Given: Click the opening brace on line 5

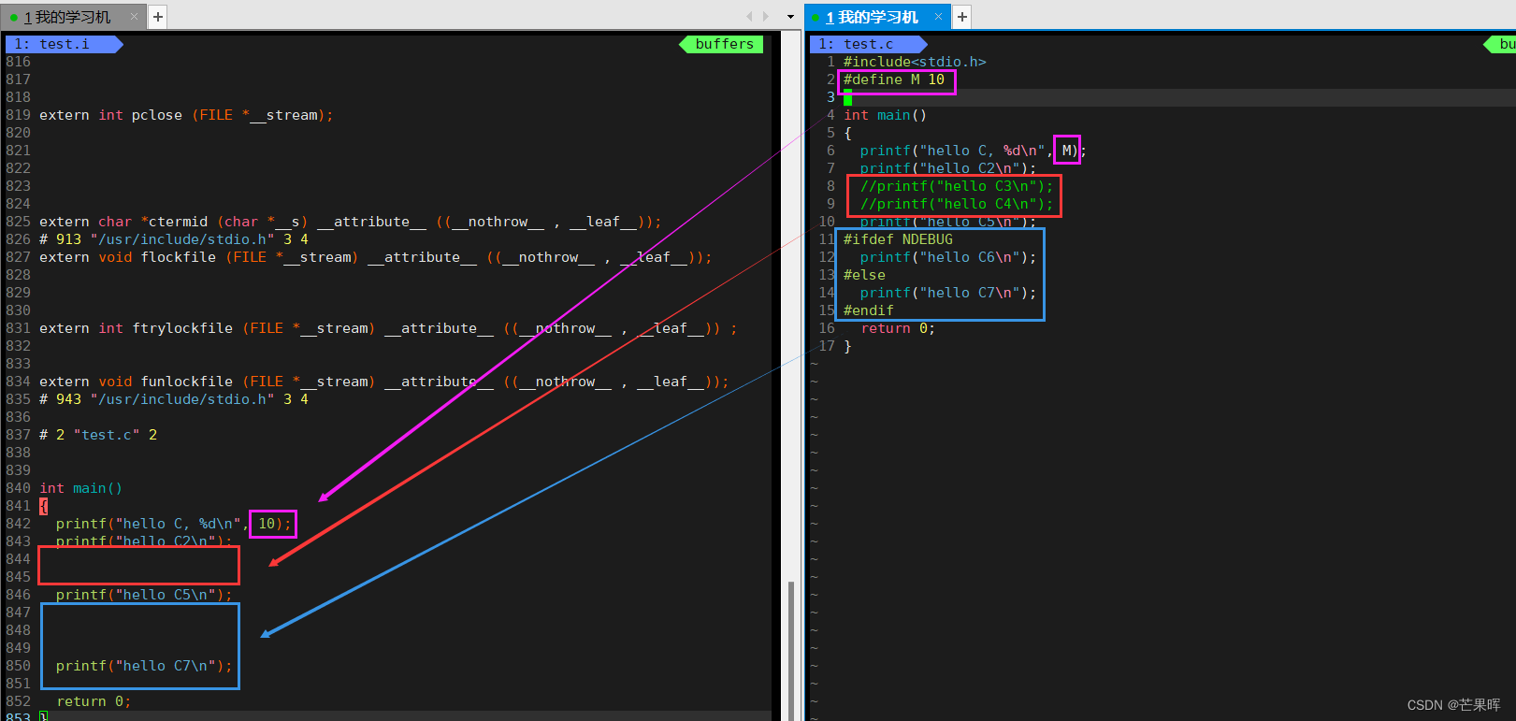Looking at the screenshot, I should coord(848,133).
